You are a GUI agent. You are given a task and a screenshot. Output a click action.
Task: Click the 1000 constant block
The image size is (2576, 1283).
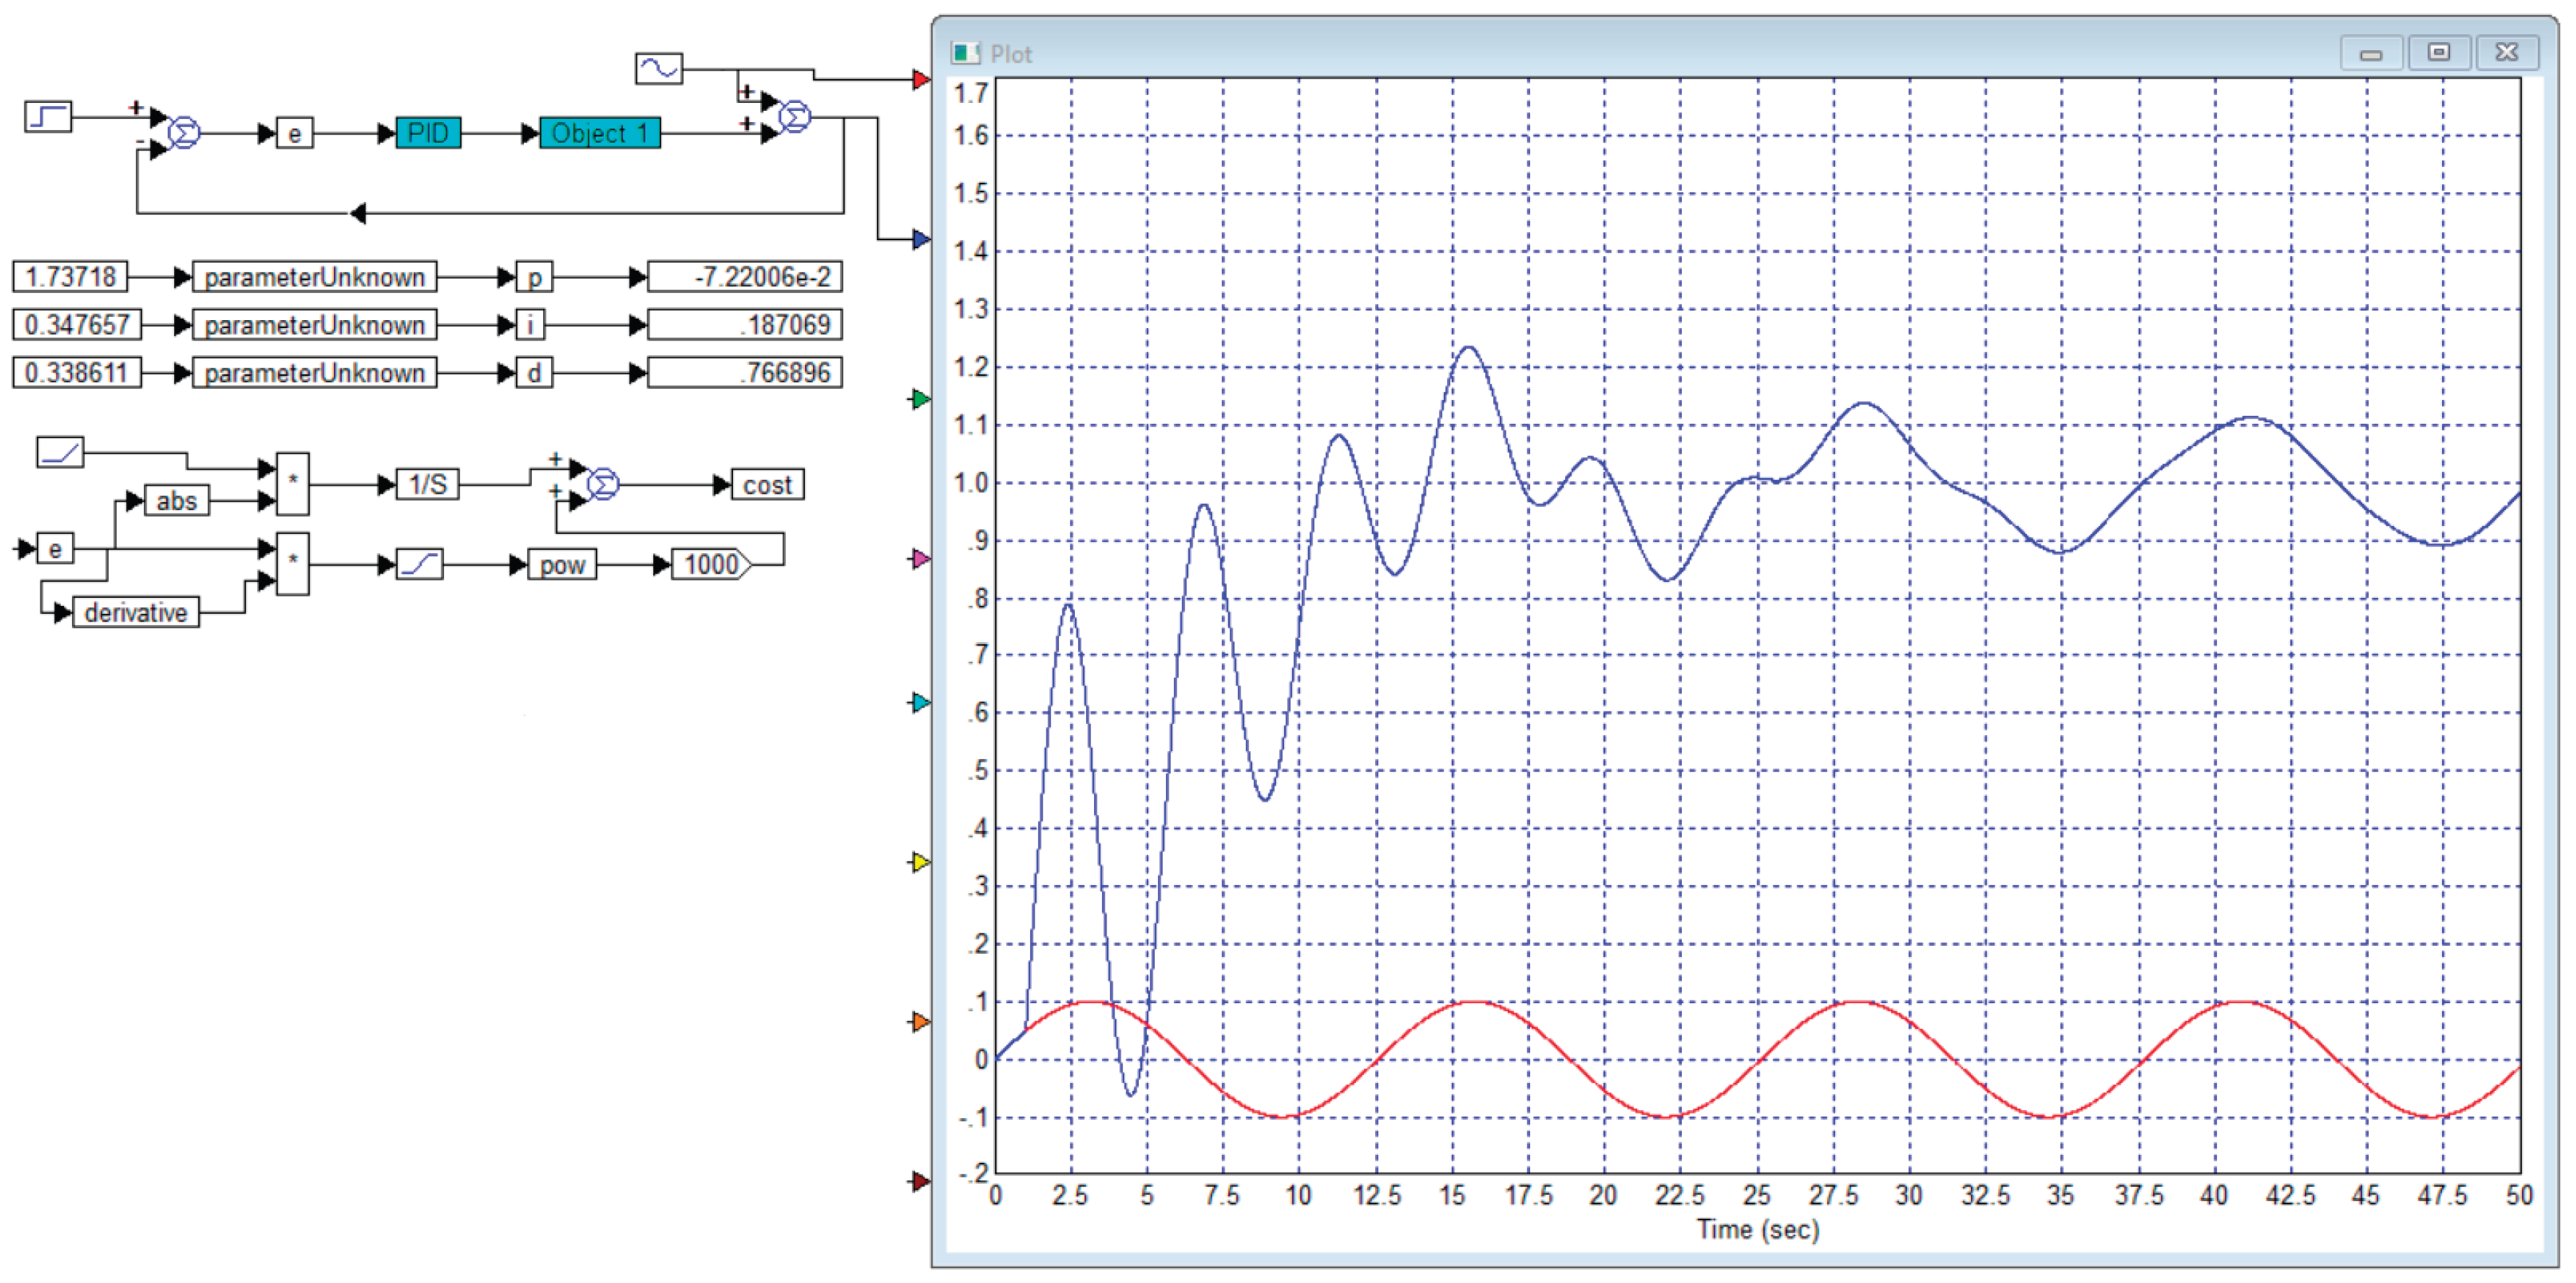712,564
